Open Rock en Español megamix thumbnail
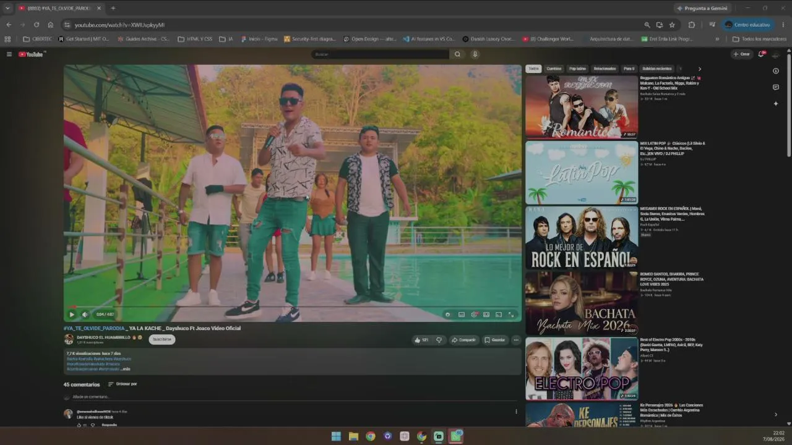Viewport: 792px width, 445px height. [x=582, y=238]
